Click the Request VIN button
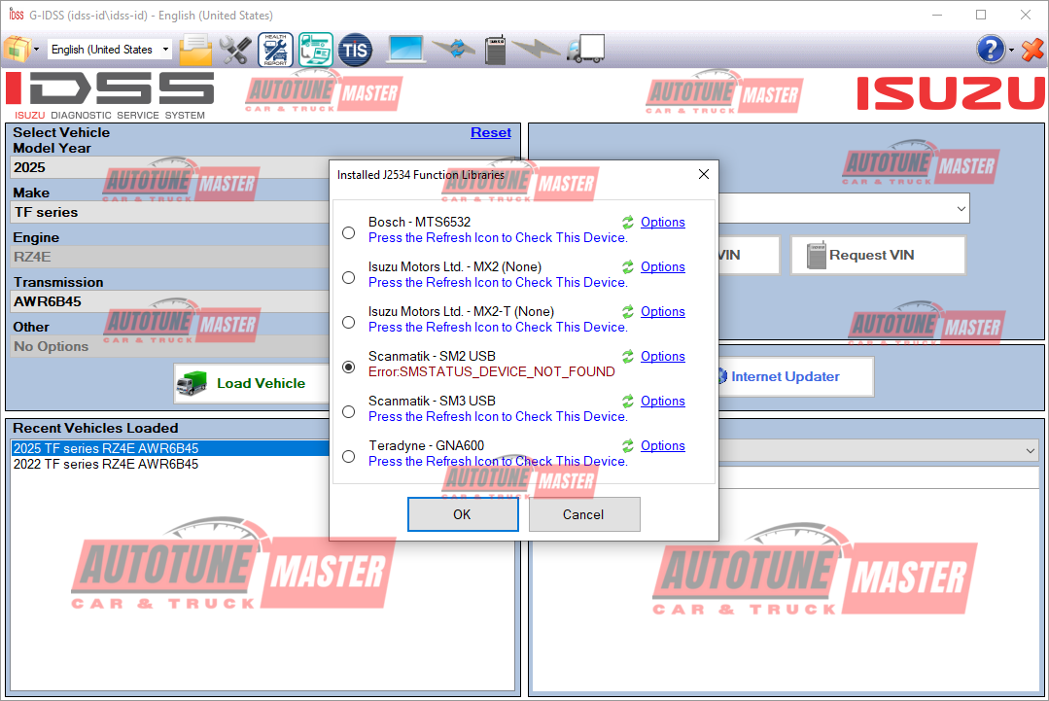The image size is (1049, 701). 877,256
